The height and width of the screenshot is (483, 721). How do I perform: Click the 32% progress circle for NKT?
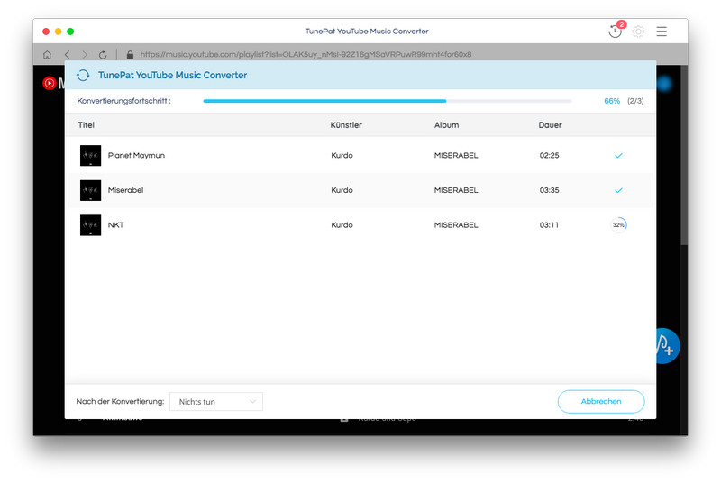[618, 224]
